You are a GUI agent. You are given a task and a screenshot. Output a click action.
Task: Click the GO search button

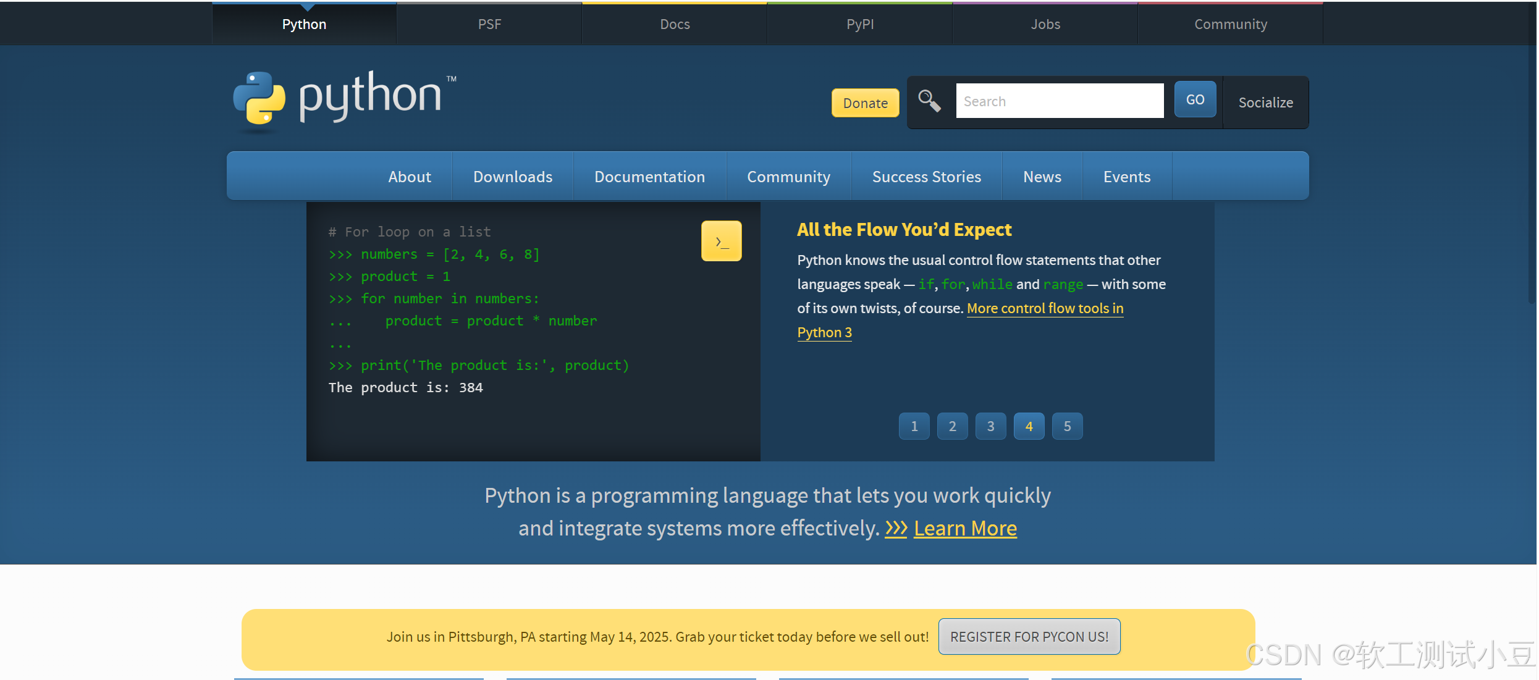(1195, 99)
